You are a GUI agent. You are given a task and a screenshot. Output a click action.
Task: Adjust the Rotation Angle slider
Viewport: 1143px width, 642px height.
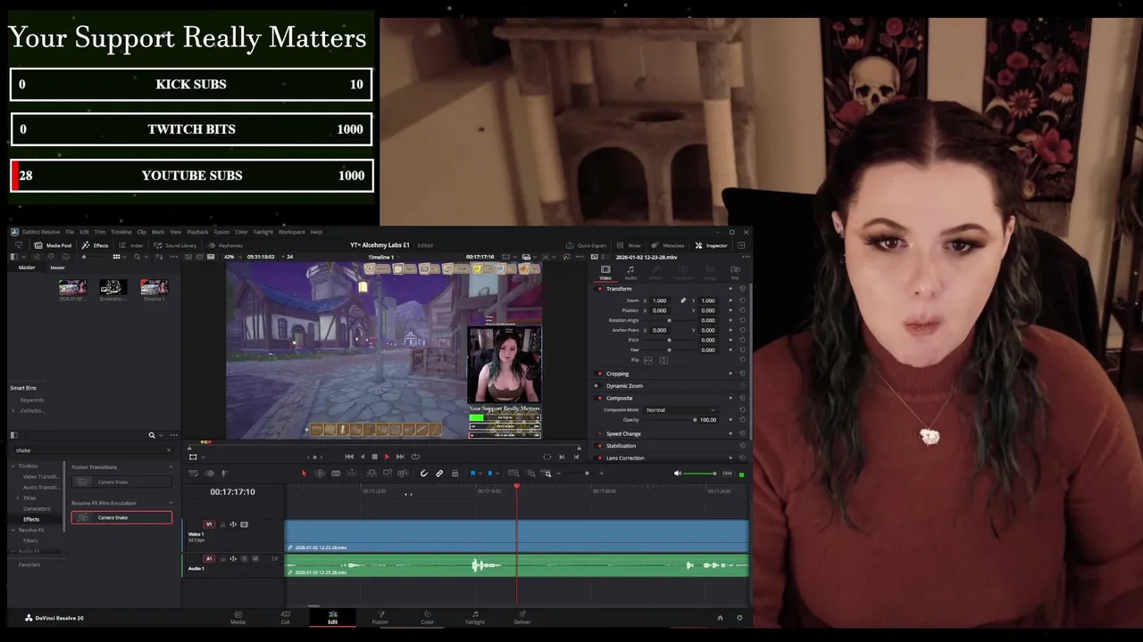[670, 320]
